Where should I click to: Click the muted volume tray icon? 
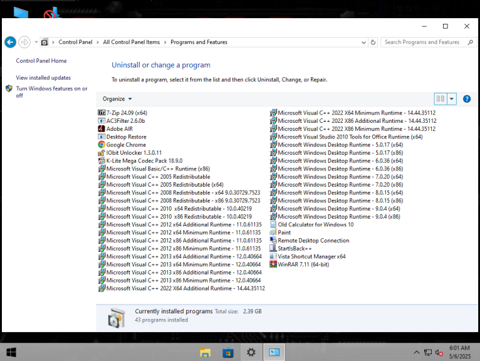(439, 353)
